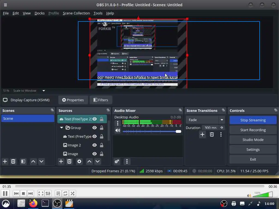Hide the Image 2 source
279x209 pixels.
pos(95,145)
